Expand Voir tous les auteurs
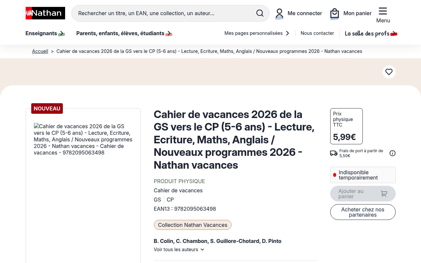The image size is (421, 263). point(179,250)
